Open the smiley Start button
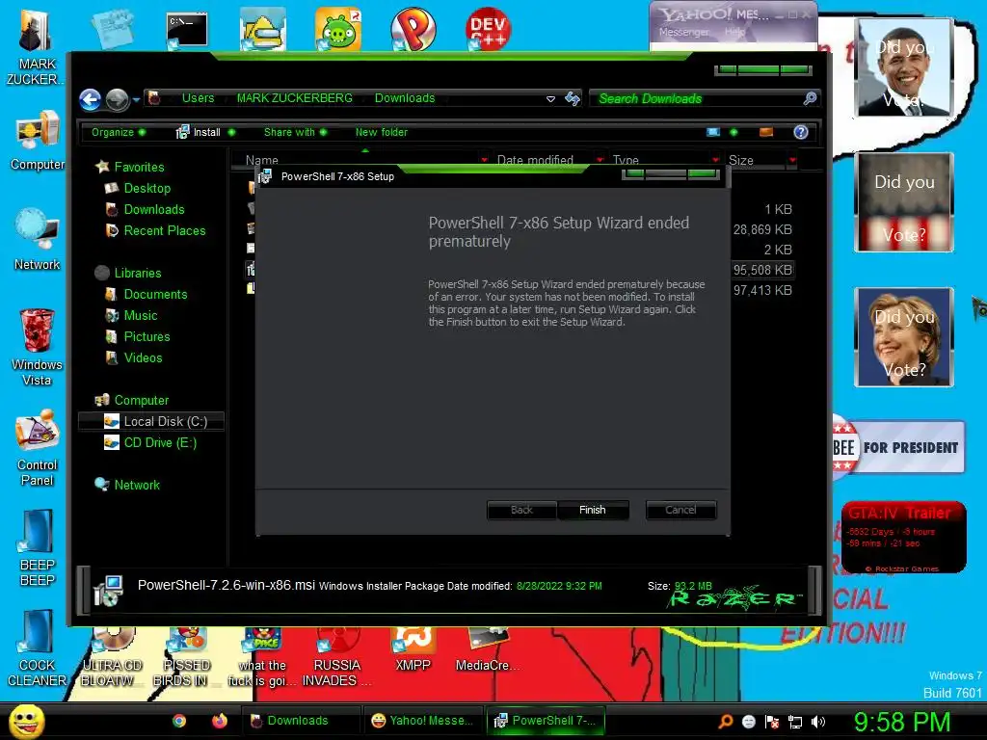The width and height of the screenshot is (987, 740). (x=27, y=721)
